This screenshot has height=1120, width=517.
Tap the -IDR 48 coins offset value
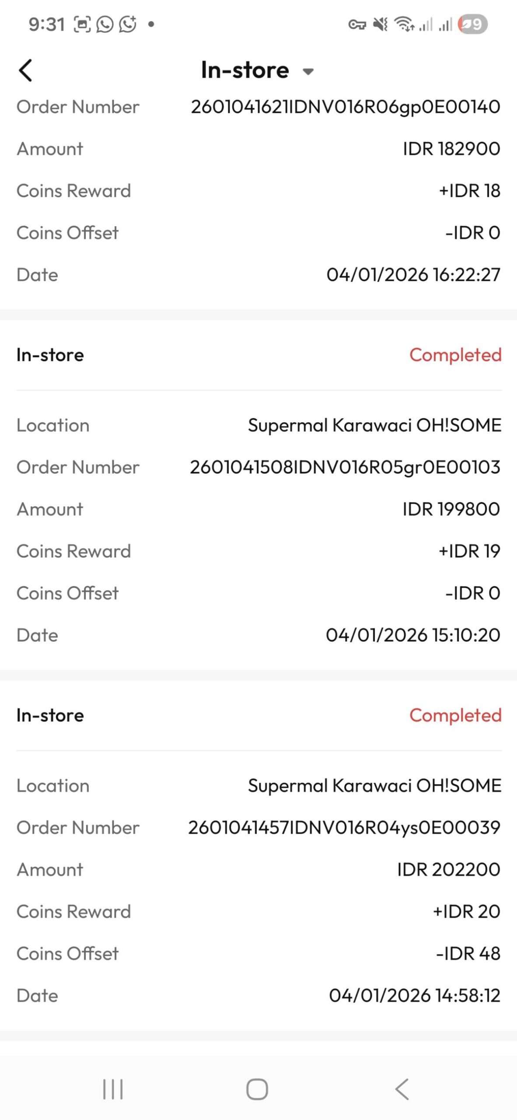(468, 954)
